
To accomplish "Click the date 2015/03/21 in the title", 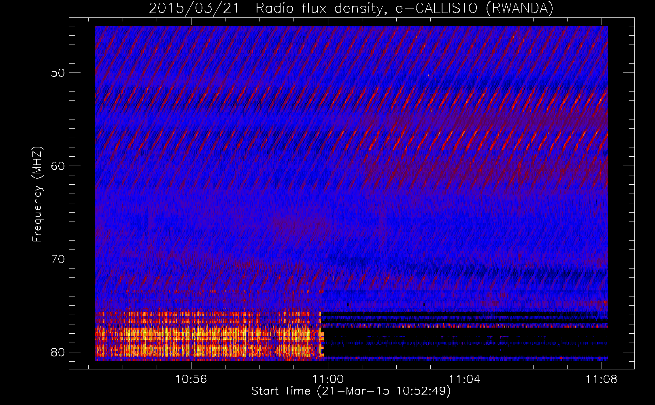I will (194, 8).
